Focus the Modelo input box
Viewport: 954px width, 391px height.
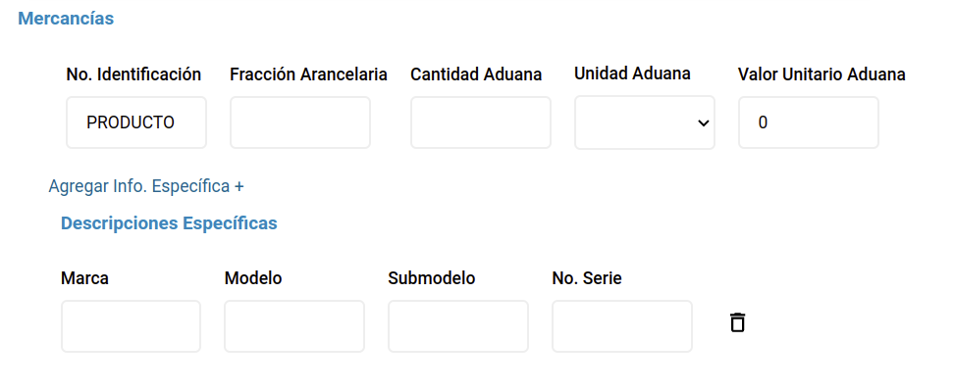(x=294, y=326)
